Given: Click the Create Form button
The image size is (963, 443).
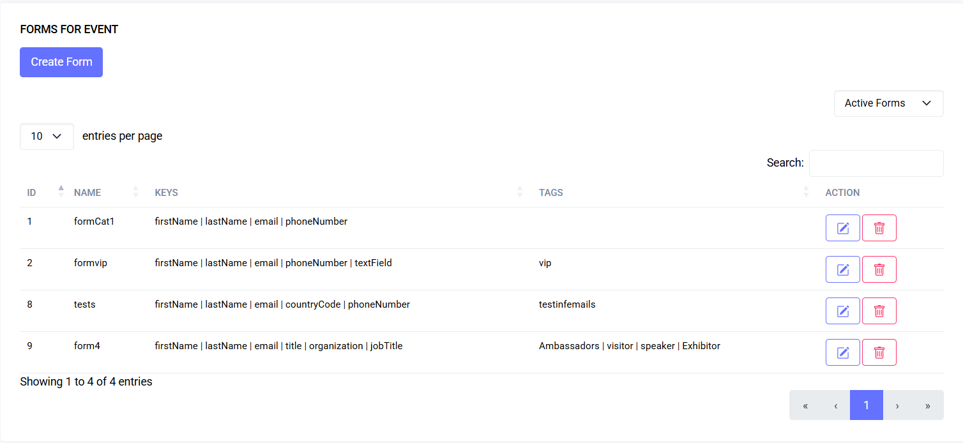Looking at the screenshot, I should (61, 62).
